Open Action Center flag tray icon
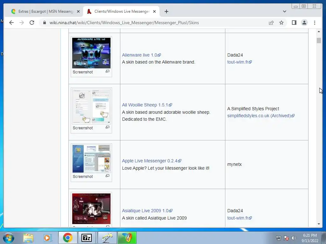The height and width of the screenshot is (244, 326). [286, 238]
